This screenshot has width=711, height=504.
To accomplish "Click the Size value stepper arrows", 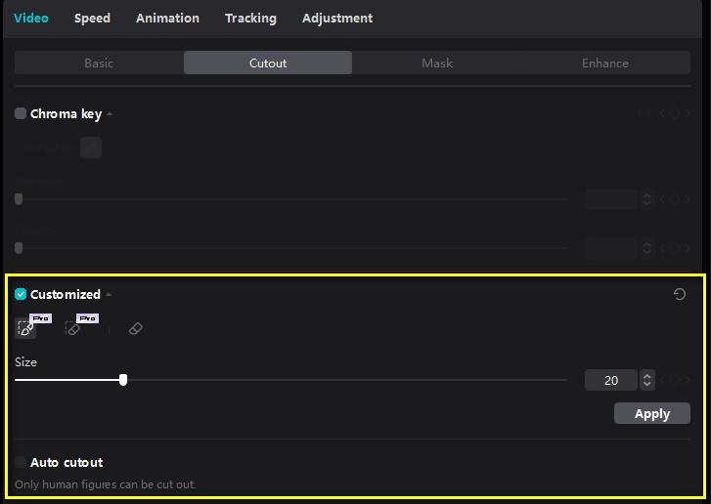I will [647, 380].
